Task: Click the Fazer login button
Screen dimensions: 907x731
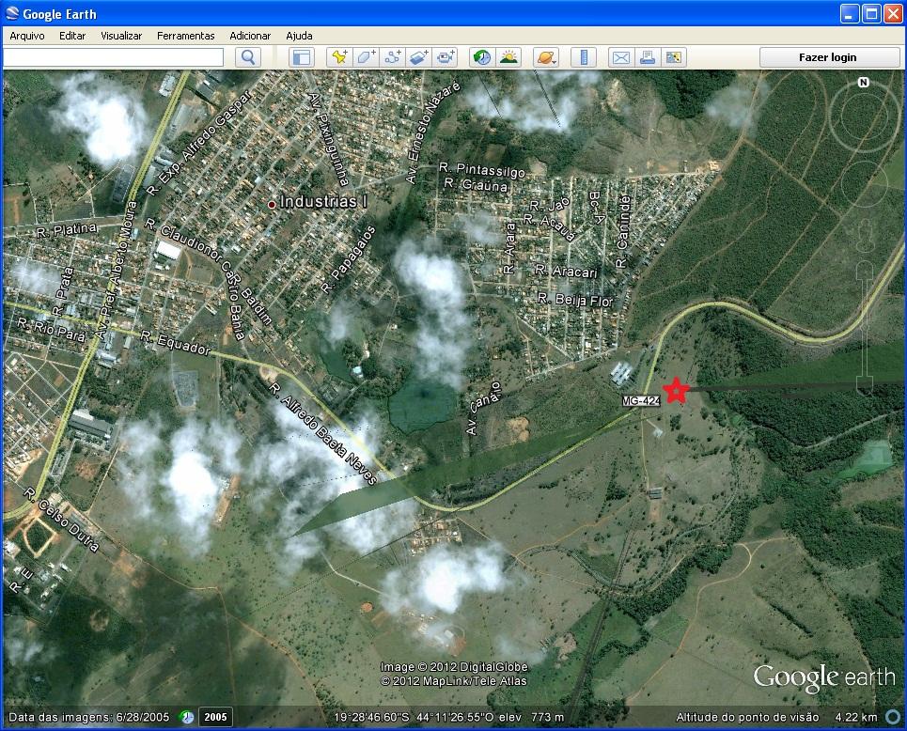Action: click(x=830, y=57)
